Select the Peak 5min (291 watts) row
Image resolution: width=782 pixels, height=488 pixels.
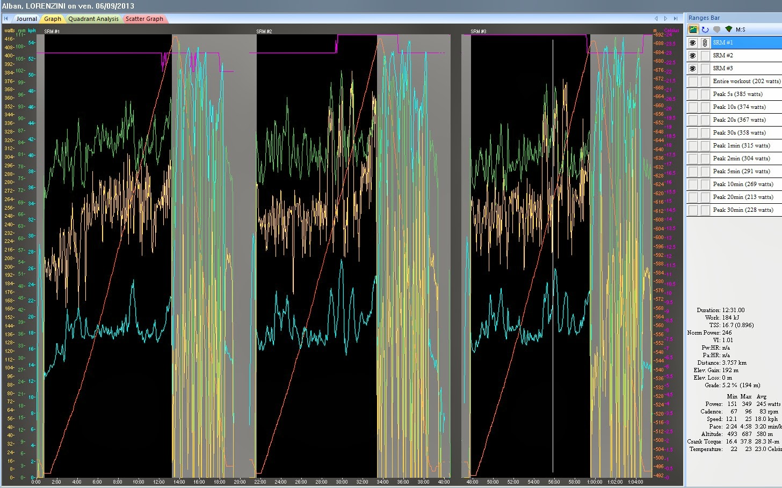(x=734, y=171)
